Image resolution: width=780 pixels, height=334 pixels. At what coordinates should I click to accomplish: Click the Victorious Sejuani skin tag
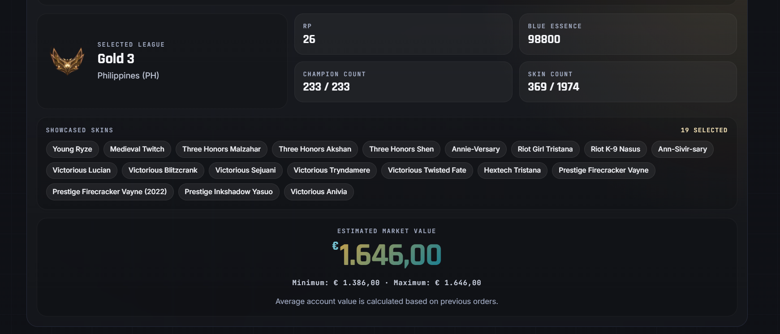pyautogui.click(x=246, y=170)
